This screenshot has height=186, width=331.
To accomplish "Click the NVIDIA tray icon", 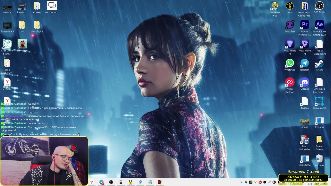I will (x=251, y=182).
